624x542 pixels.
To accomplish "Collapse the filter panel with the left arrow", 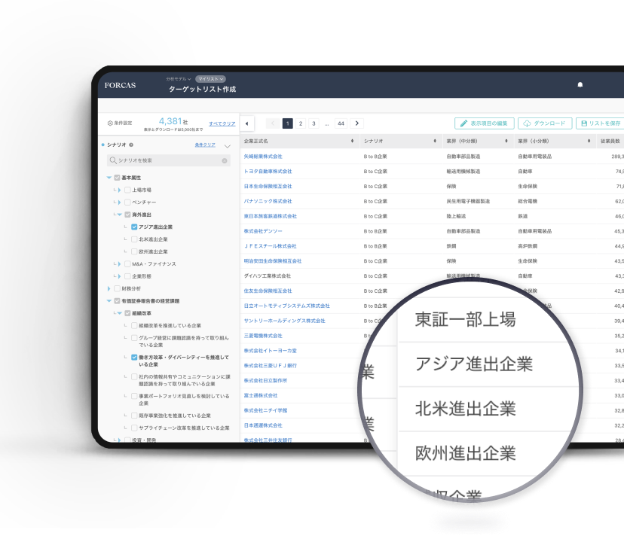I will point(246,123).
